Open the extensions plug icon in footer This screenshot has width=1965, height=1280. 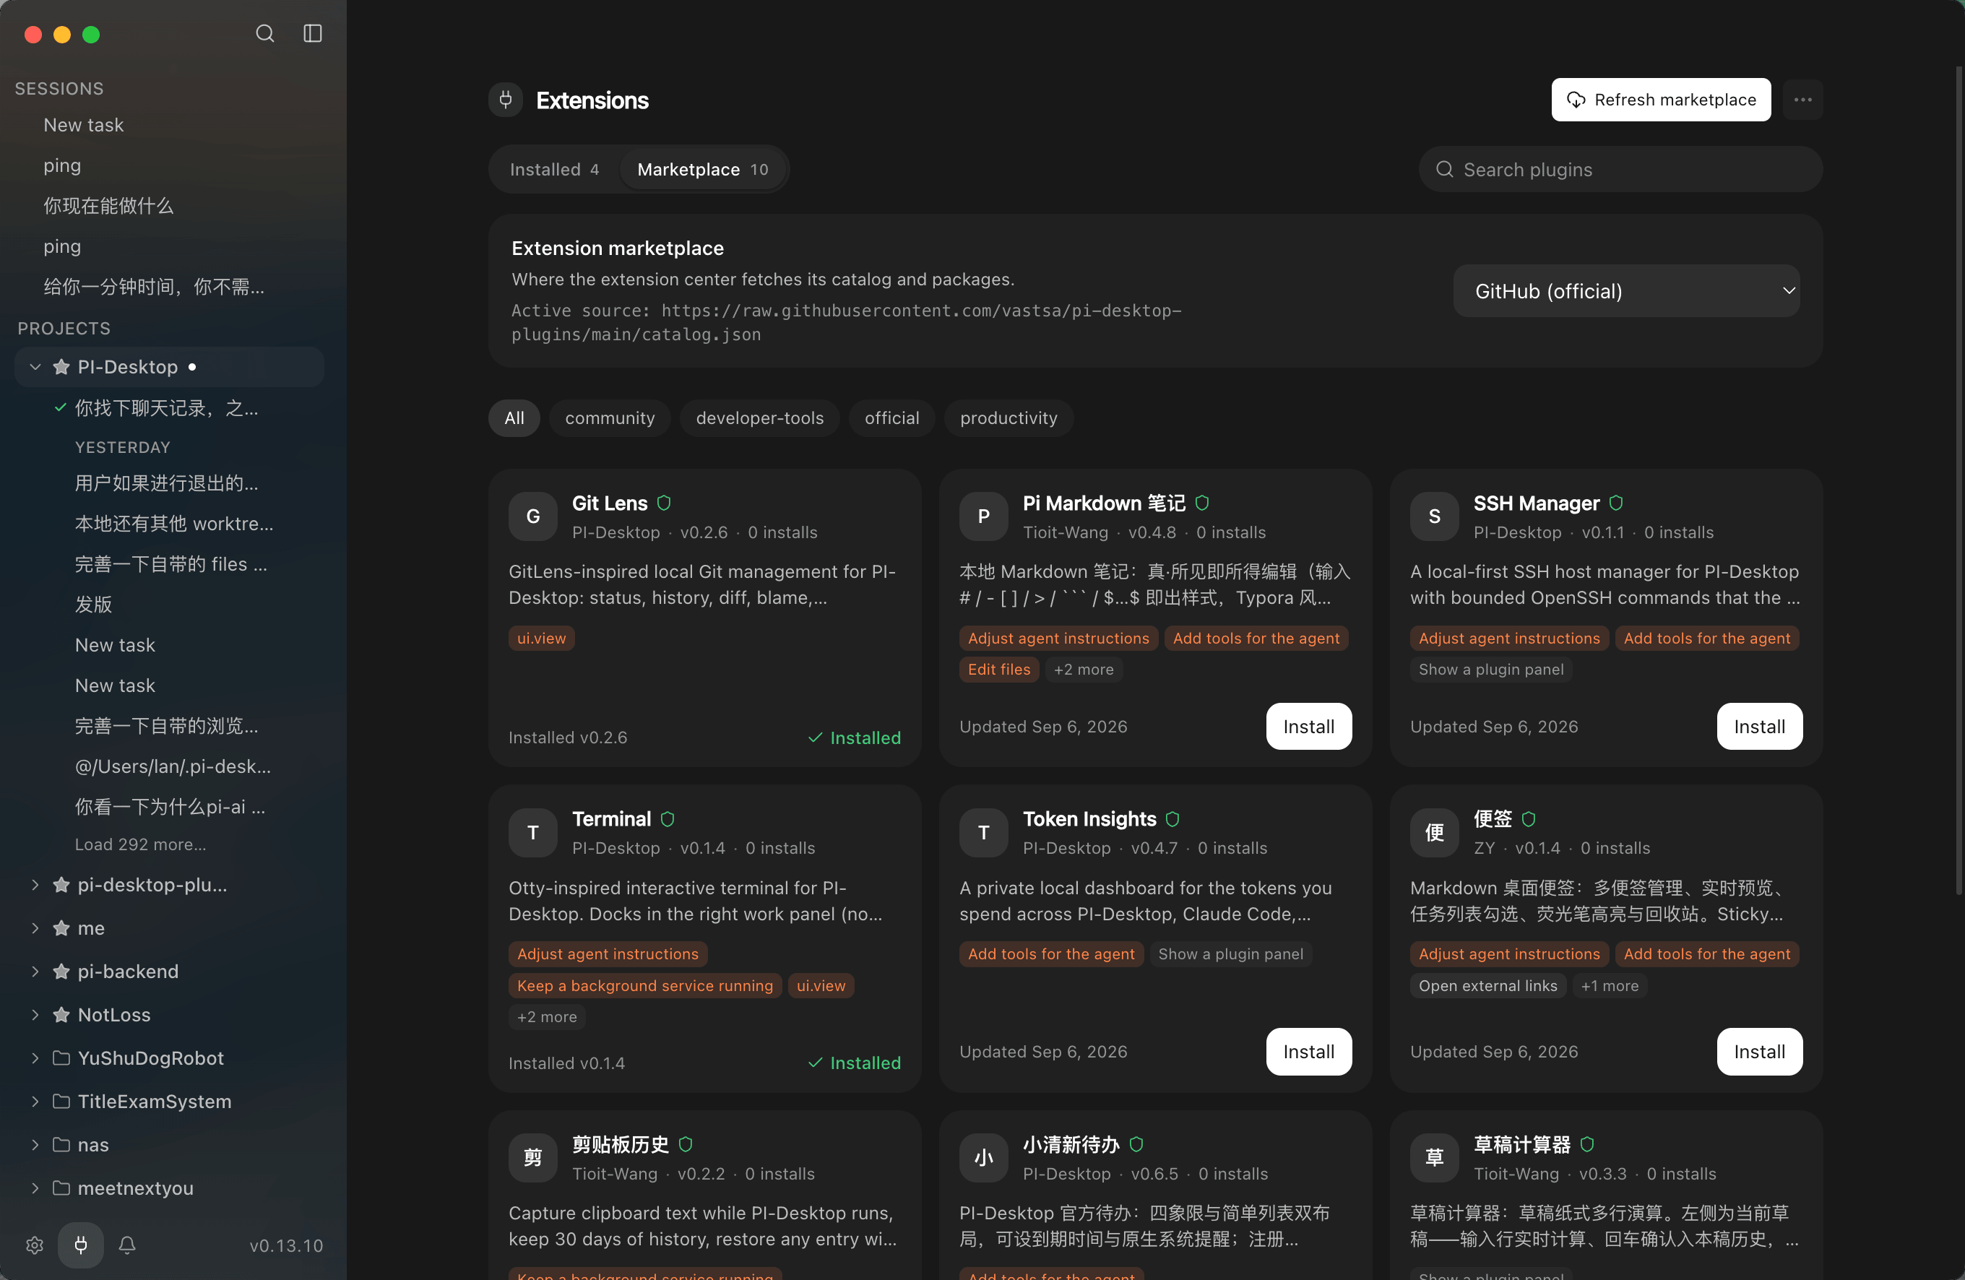(81, 1245)
